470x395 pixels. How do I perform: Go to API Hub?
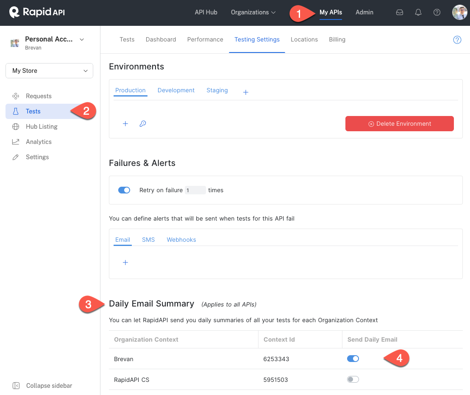206,12
